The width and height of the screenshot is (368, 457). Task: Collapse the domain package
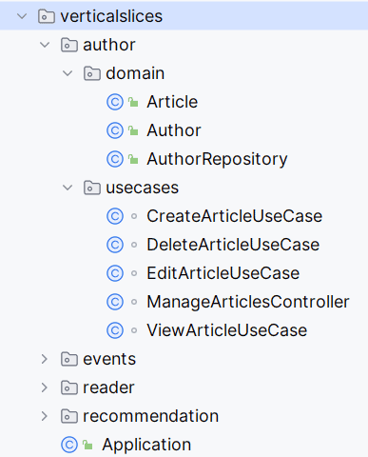coord(68,73)
